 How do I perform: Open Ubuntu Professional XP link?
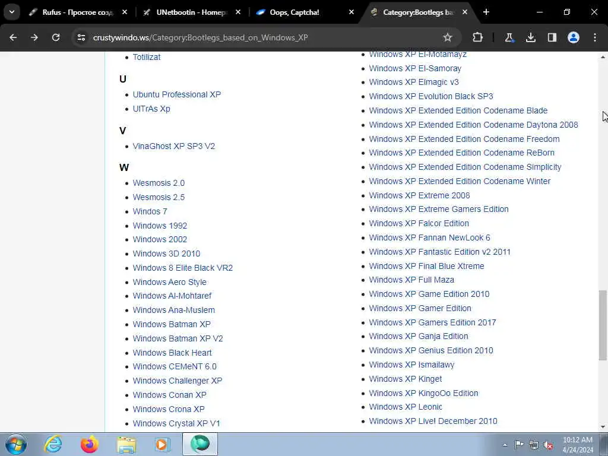177,94
